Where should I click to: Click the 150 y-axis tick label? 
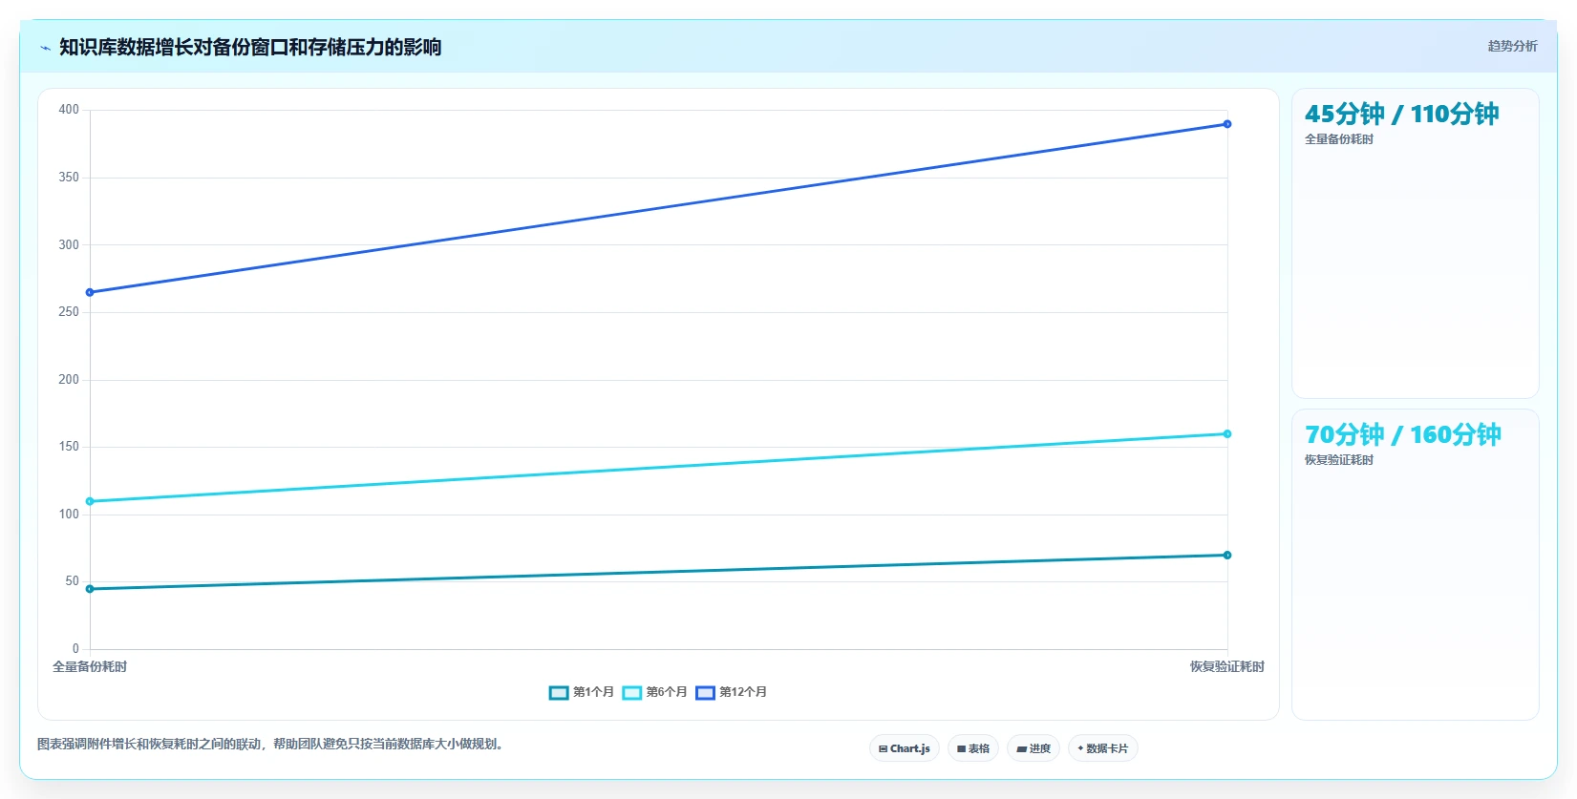69,447
